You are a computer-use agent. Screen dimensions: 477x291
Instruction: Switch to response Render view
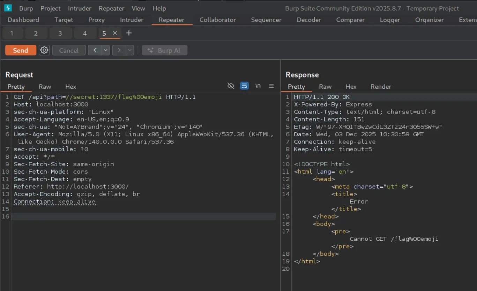click(x=381, y=87)
